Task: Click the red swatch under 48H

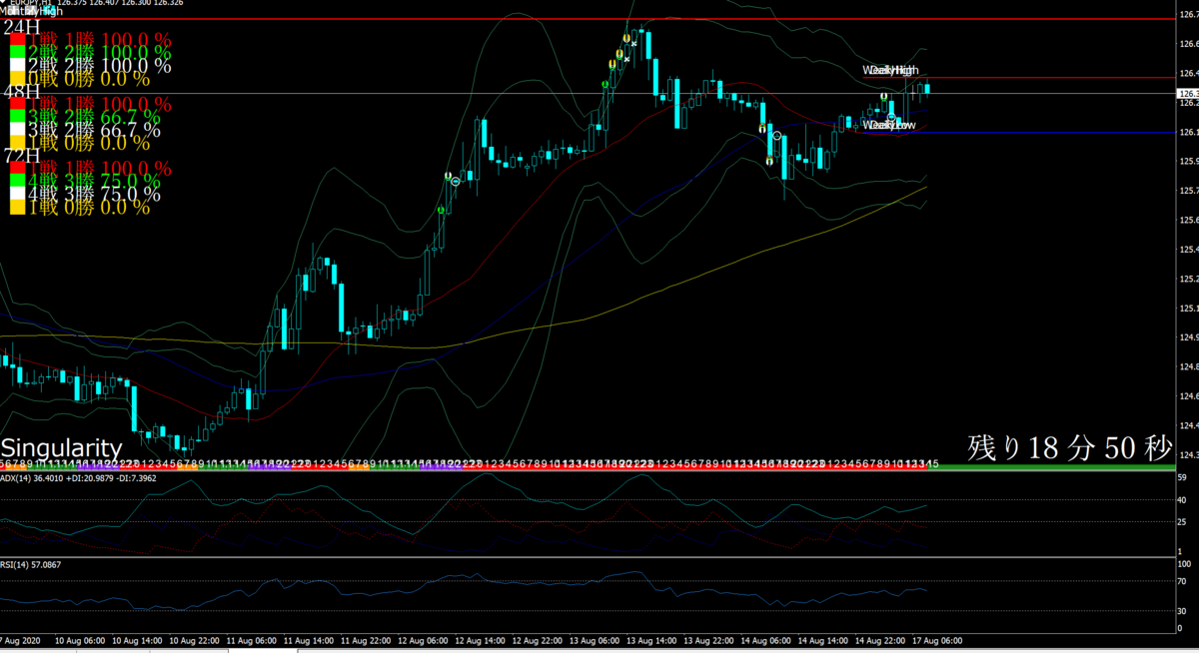Action: 17,104
